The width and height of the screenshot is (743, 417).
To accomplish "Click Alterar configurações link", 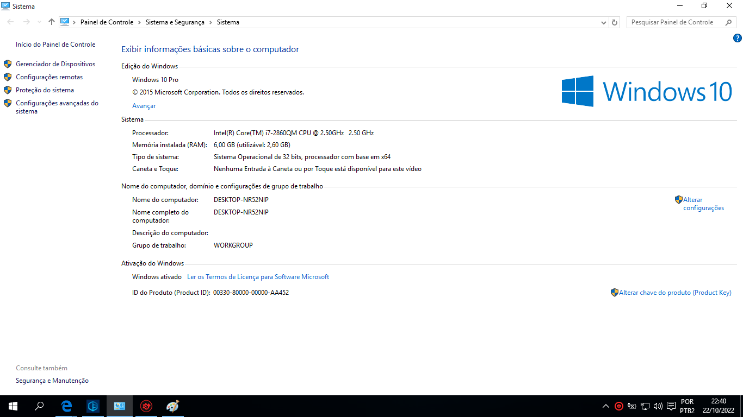I will pos(704,204).
